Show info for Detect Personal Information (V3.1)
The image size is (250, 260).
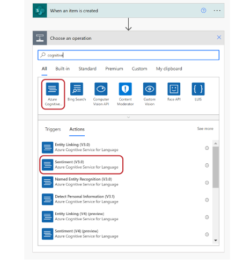[207, 200]
